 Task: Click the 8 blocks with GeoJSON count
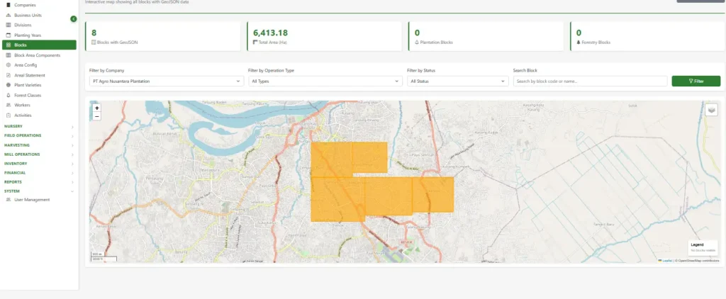(x=94, y=33)
